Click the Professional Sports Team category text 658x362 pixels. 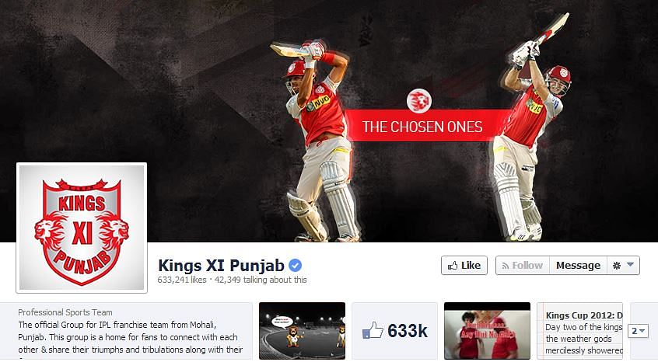pos(65,312)
